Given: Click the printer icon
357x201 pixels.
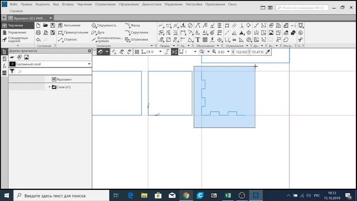Looking at the screenshot, I should 38,32.
